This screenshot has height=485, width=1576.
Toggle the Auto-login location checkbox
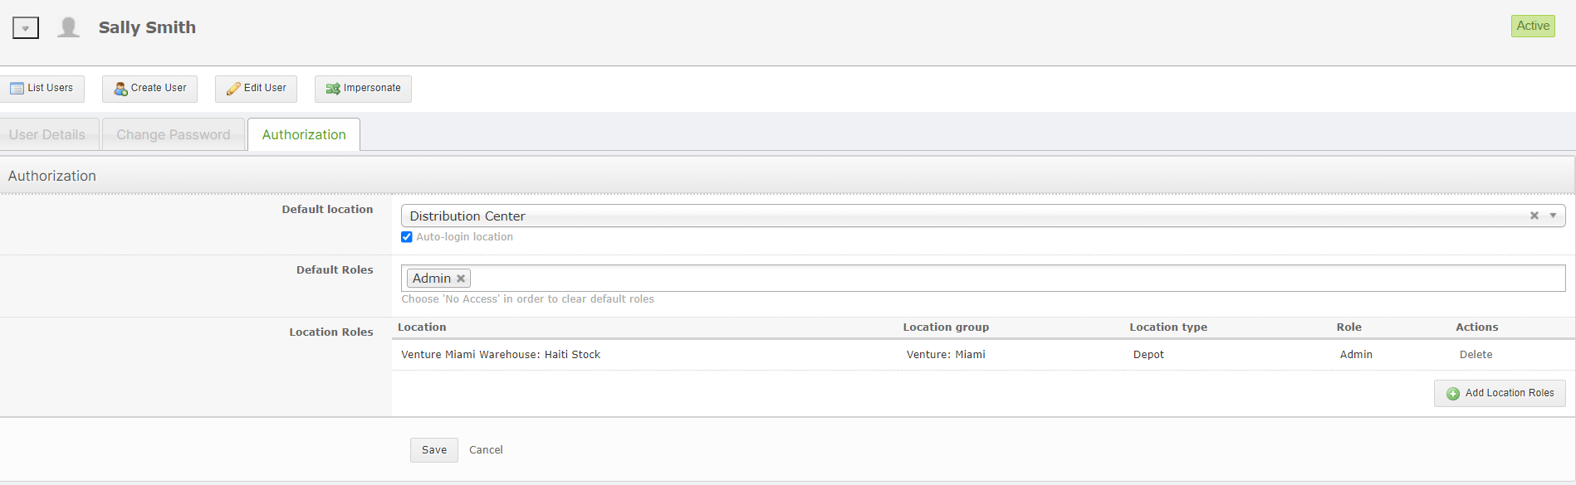click(407, 237)
